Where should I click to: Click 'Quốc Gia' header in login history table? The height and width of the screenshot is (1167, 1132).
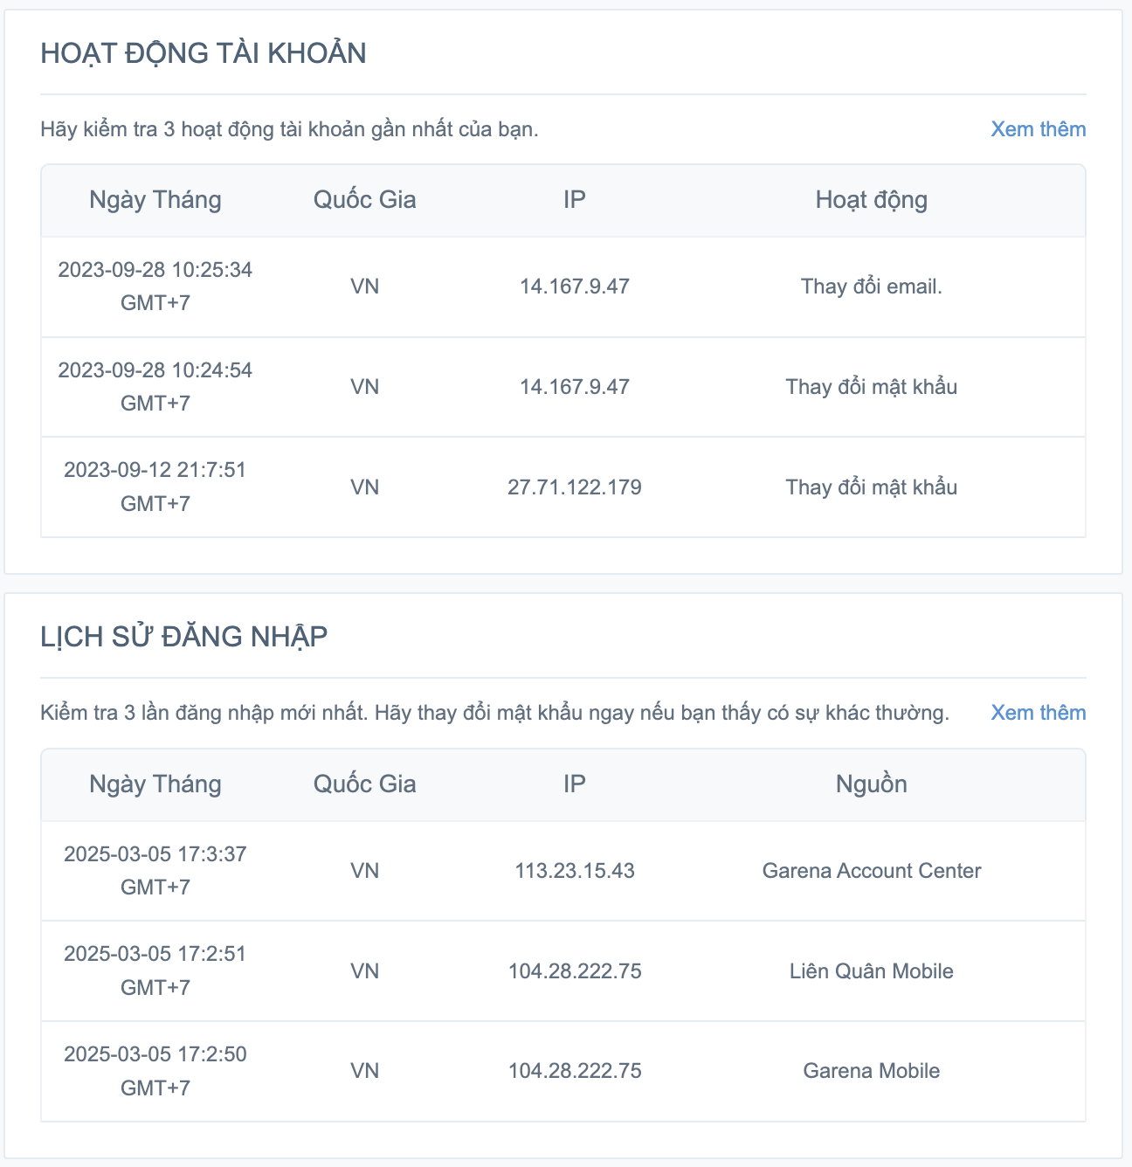tap(364, 784)
